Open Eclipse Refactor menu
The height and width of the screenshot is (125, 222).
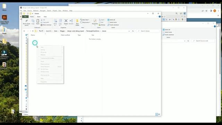tap(36, 11)
